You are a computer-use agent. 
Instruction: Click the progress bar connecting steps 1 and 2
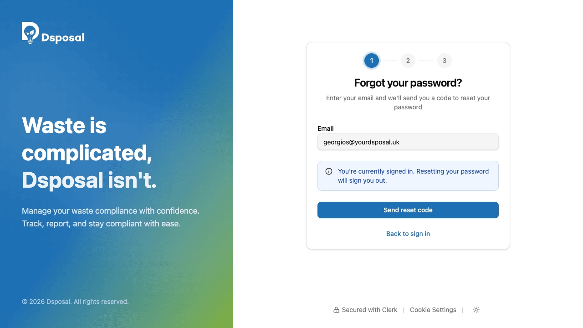click(x=390, y=61)
